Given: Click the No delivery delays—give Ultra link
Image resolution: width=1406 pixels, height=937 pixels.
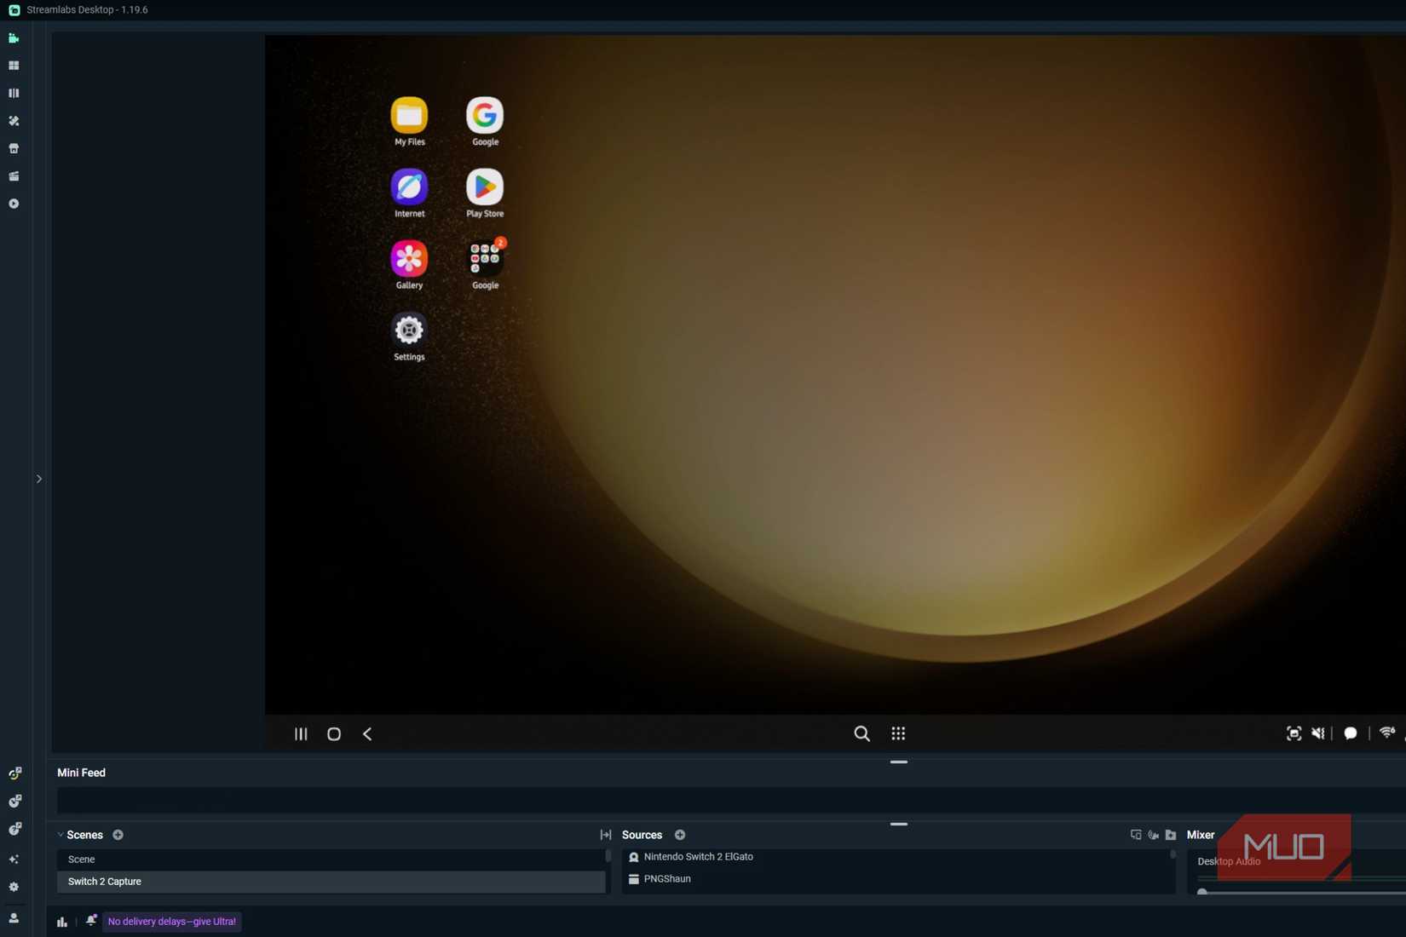Looking at the screenshot, I should 170,922.
